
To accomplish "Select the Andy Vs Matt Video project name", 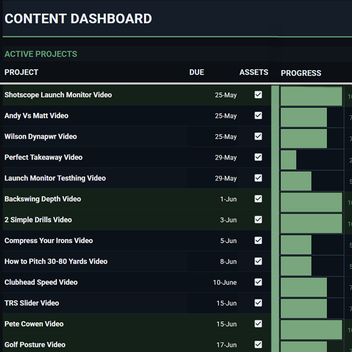I will (37, 116).
